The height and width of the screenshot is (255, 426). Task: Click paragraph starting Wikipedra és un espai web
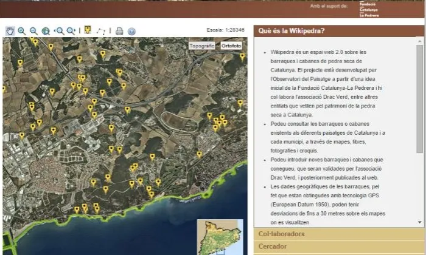[328, 83]
